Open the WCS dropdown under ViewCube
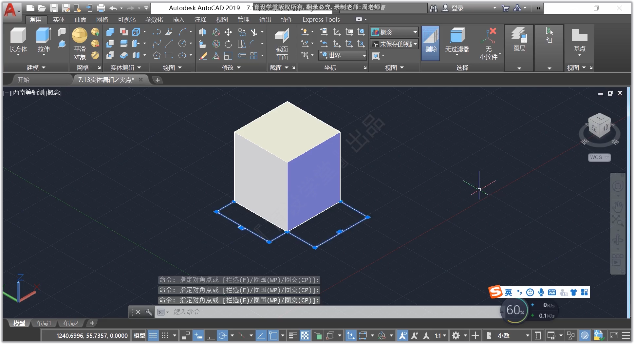Image resolution: width=634 pixels, height=344 pixels. coord(599,157)
